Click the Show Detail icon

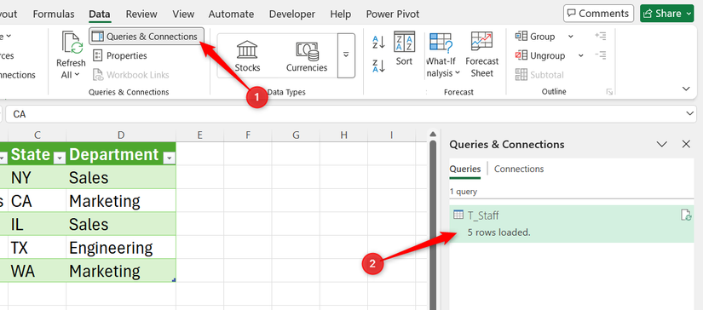coord(601,36)
